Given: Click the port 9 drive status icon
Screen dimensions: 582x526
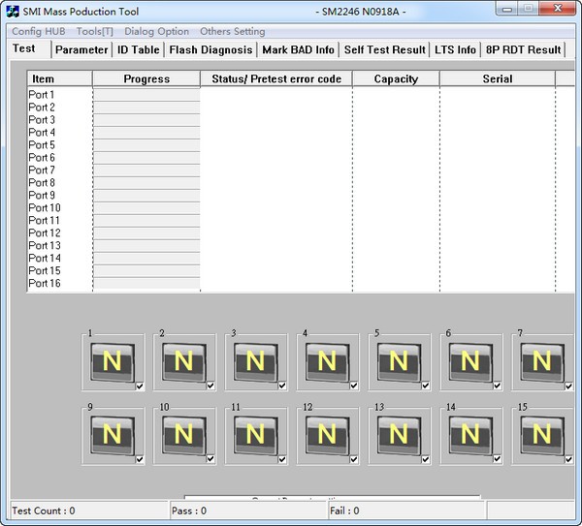Looking at the screenshot, I should pyautogui.click(x=112, y=435).
